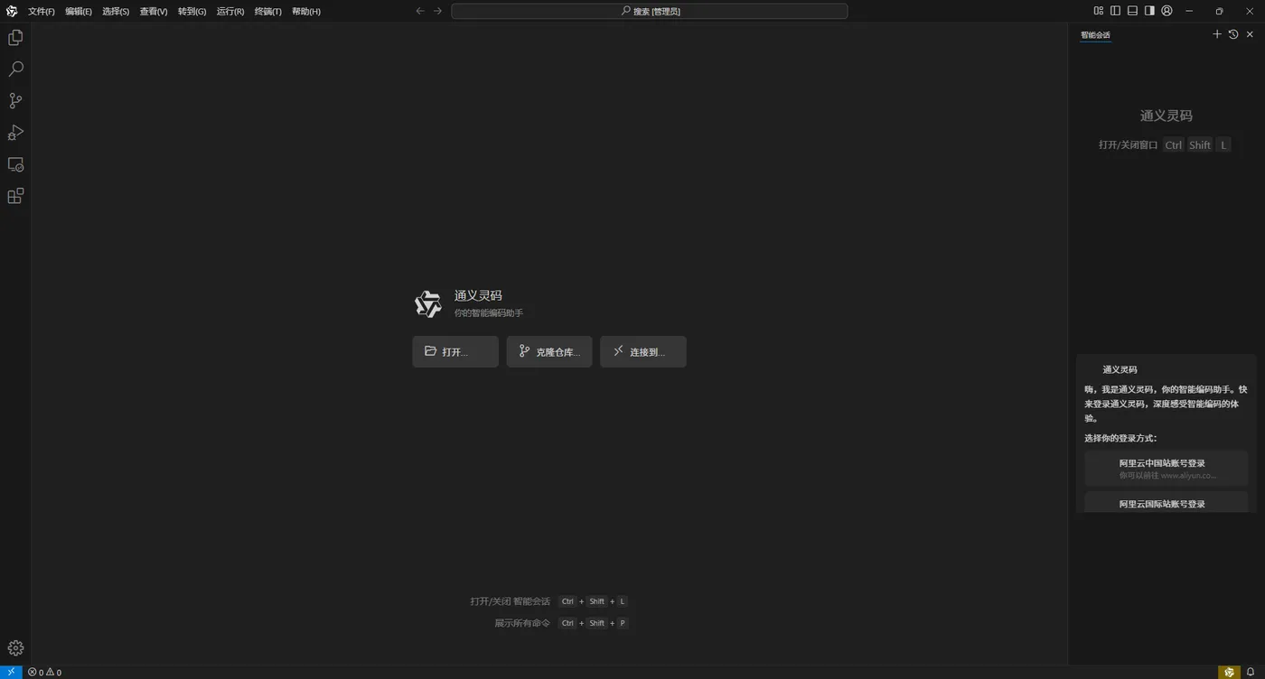Toggle the secondary sidebar visibility
The image size is (1265, 679).
click(1149, 11)
